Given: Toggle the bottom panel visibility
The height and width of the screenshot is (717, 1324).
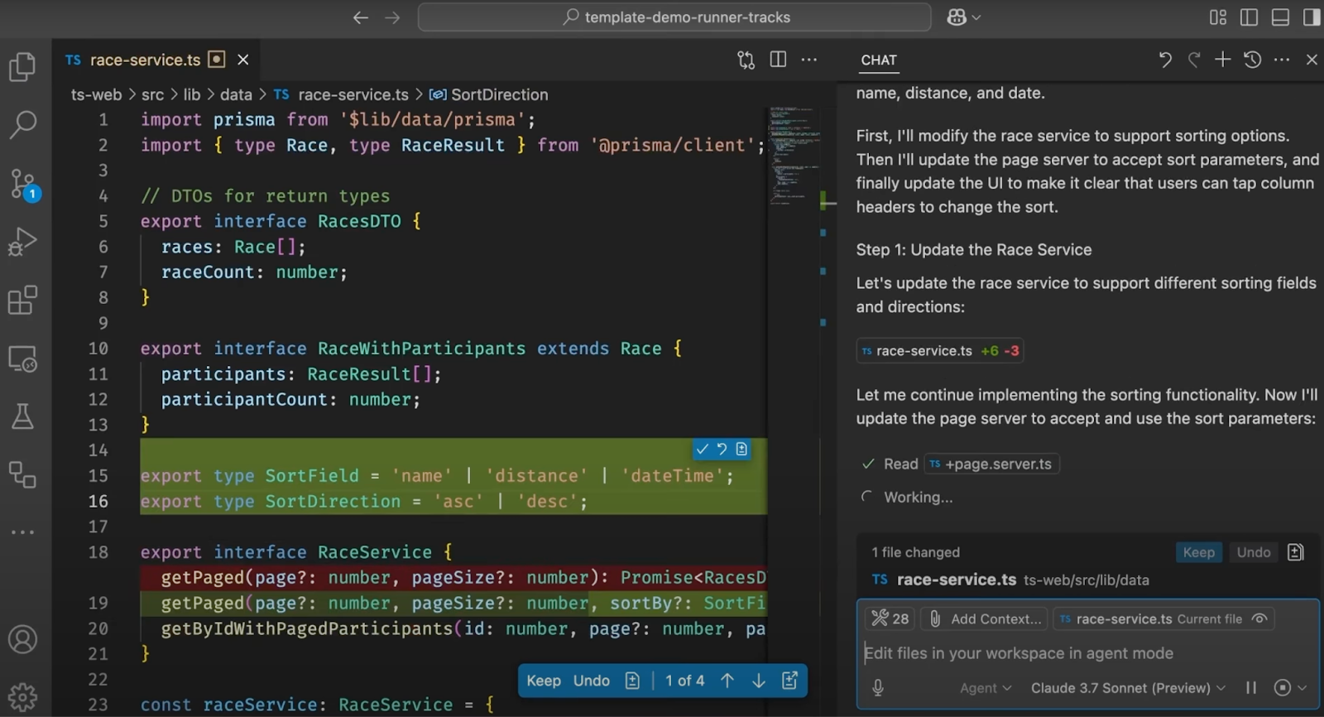Looking at the screenshot, I should click(1280, 17).
